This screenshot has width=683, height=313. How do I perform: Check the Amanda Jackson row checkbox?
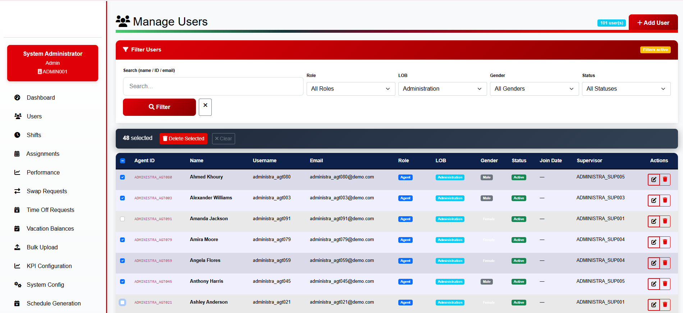pyautogui.click(x=123, y=219)
